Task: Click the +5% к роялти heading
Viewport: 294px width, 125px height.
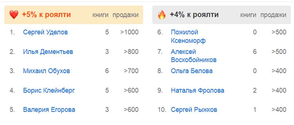Action: (46, 15)
